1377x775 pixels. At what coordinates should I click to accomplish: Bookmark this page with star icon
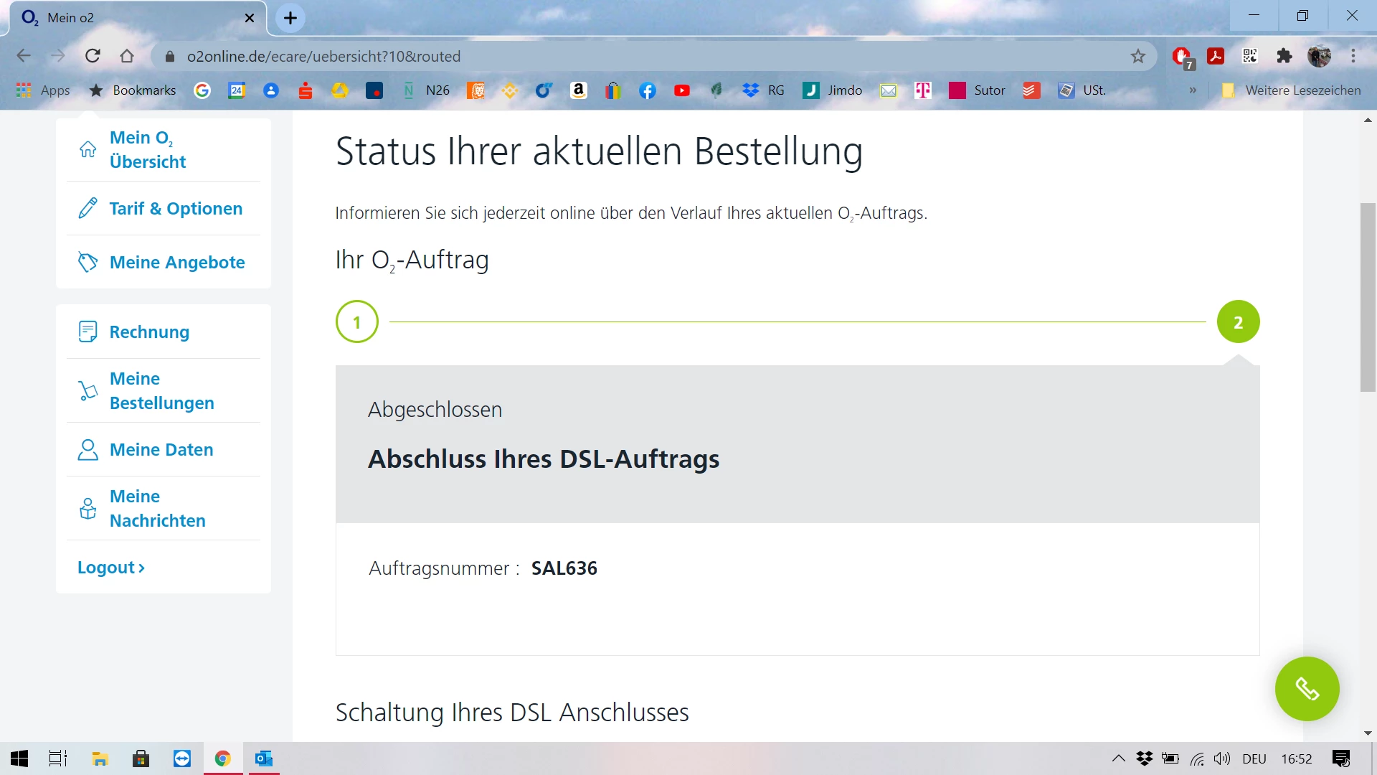(1138, 56)
